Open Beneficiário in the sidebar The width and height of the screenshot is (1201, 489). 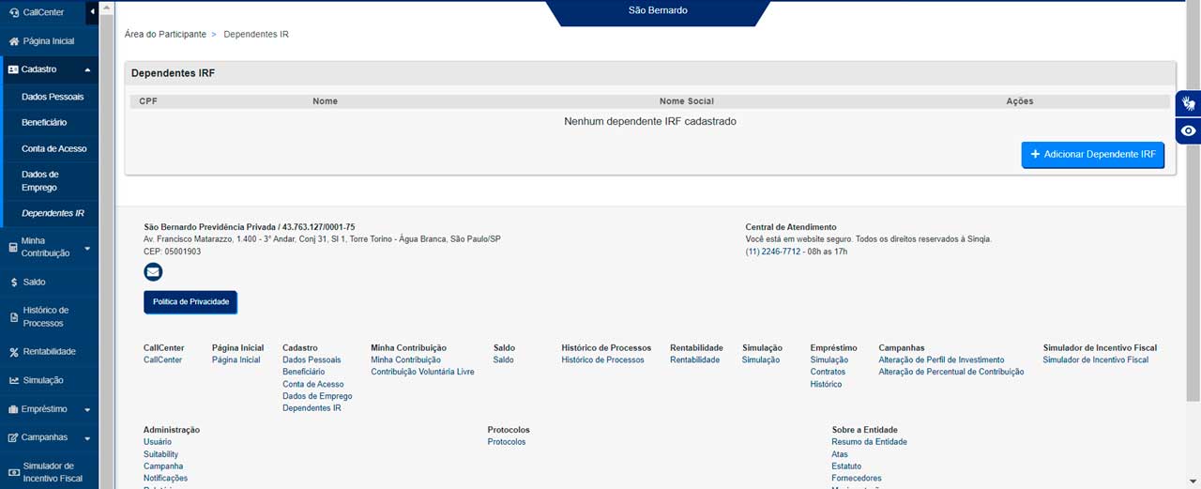[44, 122]
